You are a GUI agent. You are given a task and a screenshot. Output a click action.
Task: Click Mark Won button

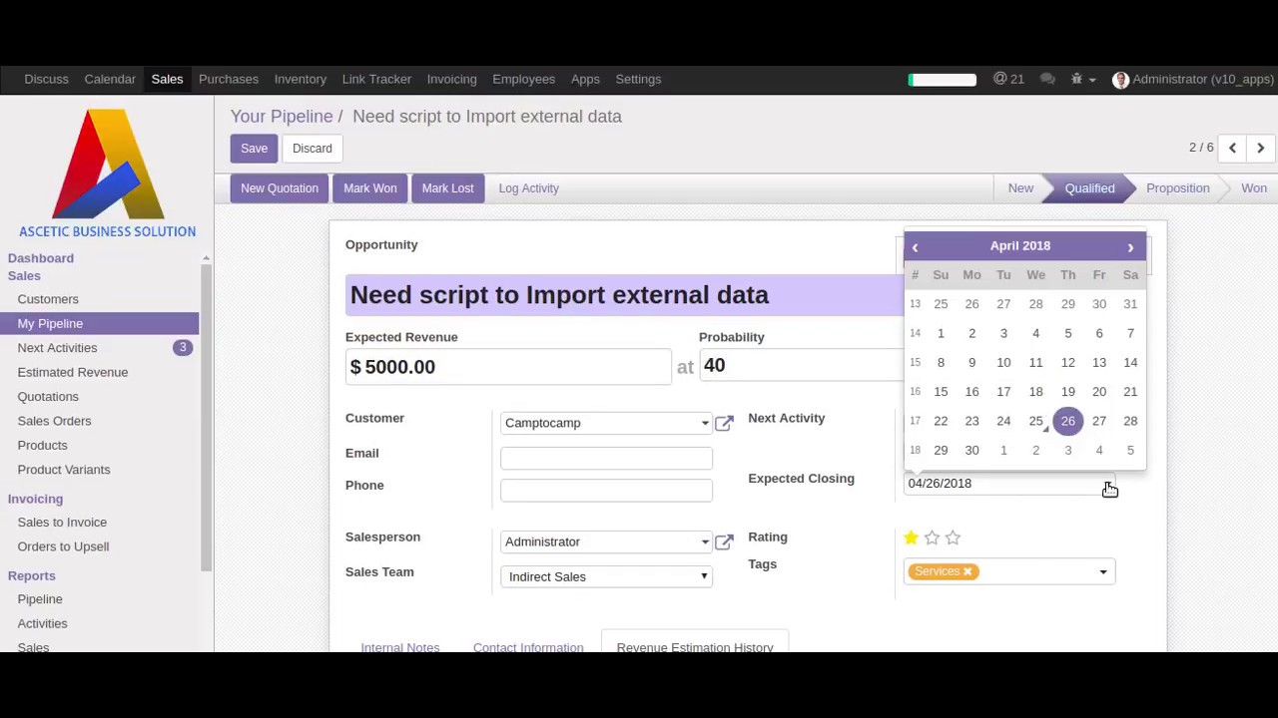(x=370, y=188)
